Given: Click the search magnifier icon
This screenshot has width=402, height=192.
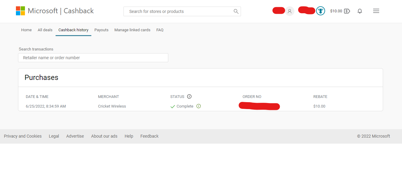Looking at the screenshot, I should pos(236,11).
